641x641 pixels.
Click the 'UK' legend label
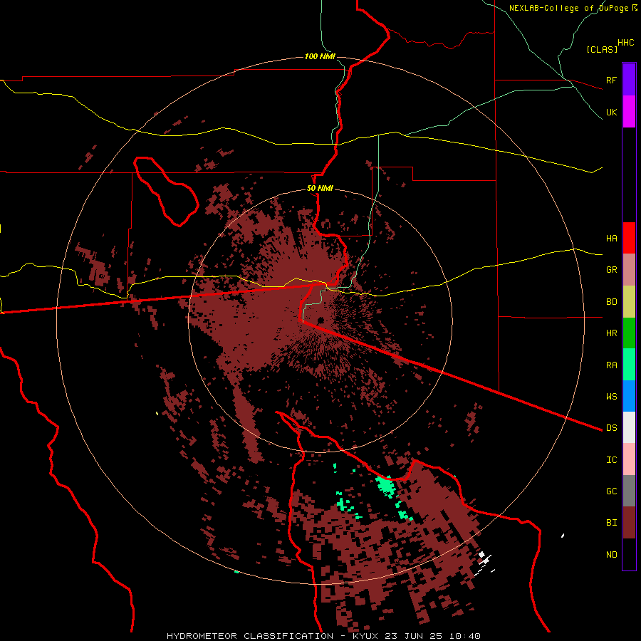pyautogui.click(x=611, y=113)
